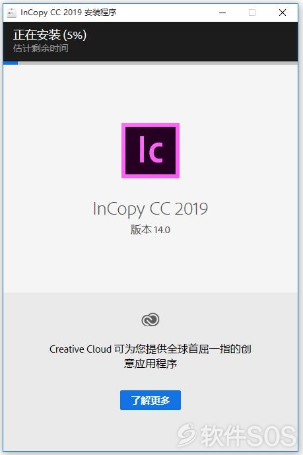Click the disabled maximize window button
The height and width of the screenshot is (455, 303).
pyautogui.click(x=252, y=13)
